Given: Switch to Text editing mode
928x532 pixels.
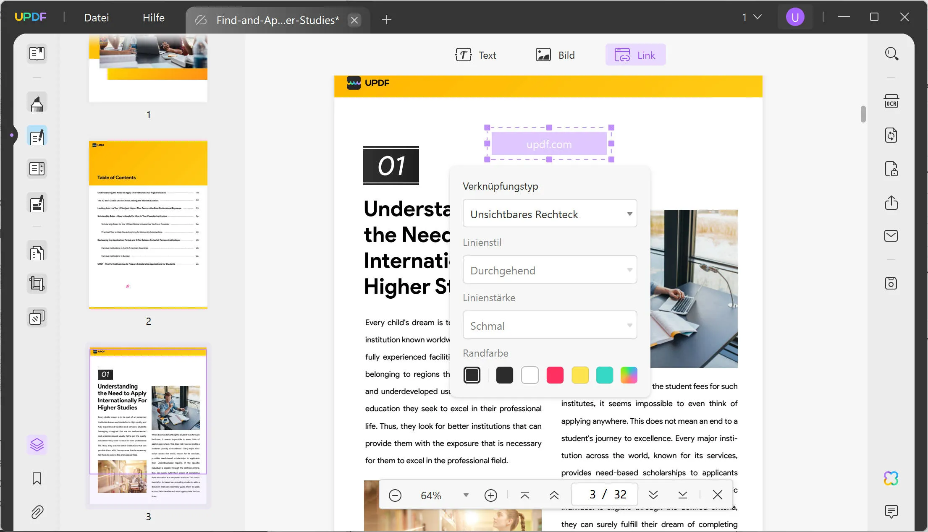Looking at the screenshot, I should 476,55.
